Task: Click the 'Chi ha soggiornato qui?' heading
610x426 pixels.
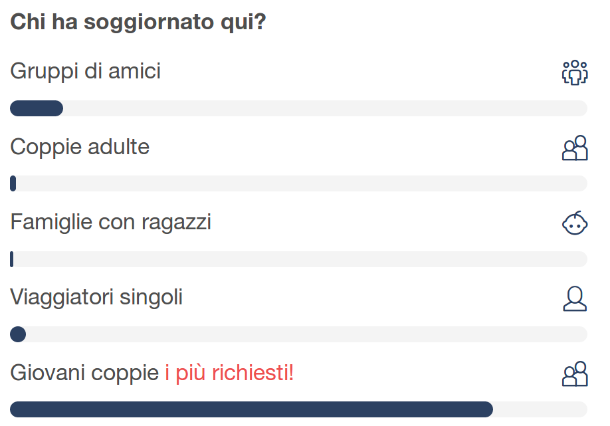Action: click(x=138, y=23)
